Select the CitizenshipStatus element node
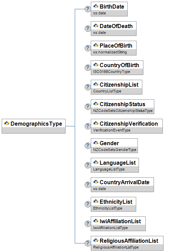The height and width of the screenshot is (252, 171). tap(123, 106)
